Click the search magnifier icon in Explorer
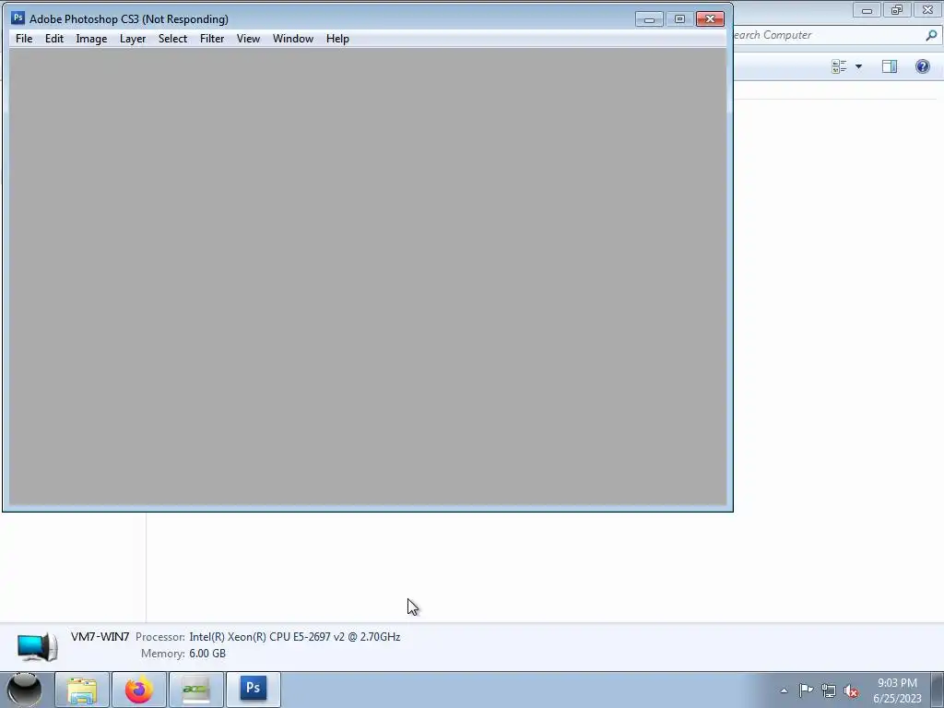This screenshot has height=708, width=944. 931,36
